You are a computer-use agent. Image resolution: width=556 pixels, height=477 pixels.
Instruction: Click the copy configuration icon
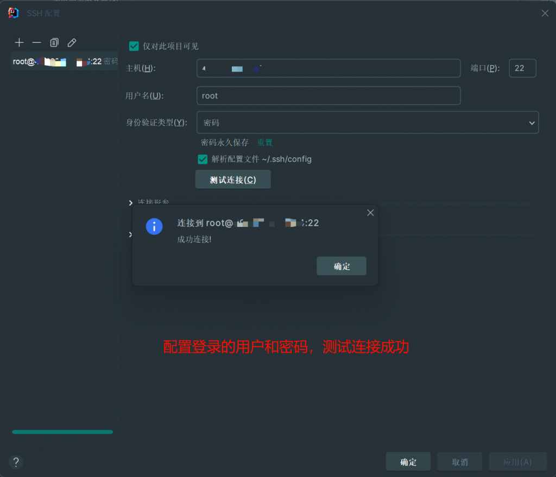click(x=54, y=42)
